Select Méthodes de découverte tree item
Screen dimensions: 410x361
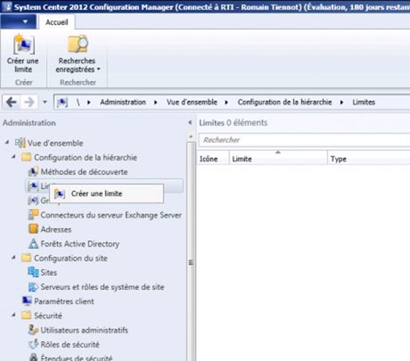84,172
